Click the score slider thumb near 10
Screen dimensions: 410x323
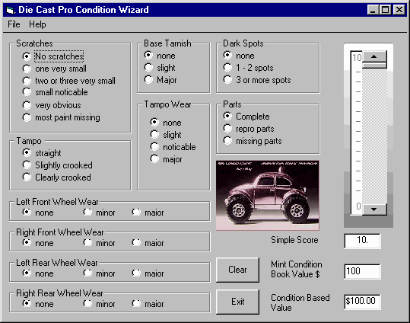(374, 66)
